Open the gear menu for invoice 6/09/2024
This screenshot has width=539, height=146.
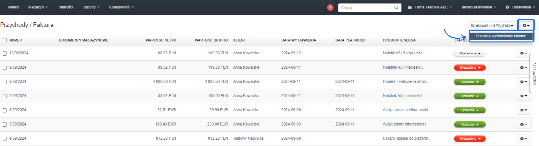[x=523, y=110]
